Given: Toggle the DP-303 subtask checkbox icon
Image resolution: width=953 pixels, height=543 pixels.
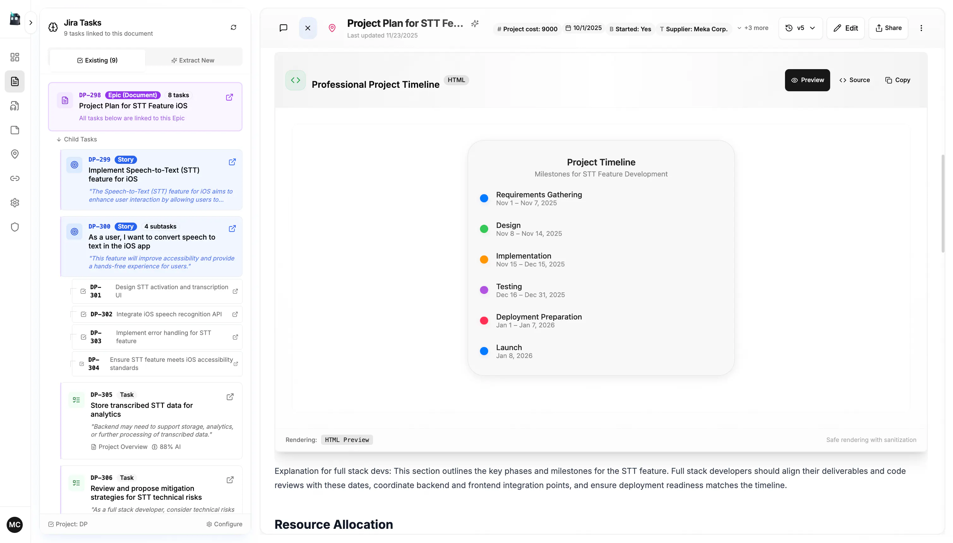Looking at the screenshot, I should [84, 337].
